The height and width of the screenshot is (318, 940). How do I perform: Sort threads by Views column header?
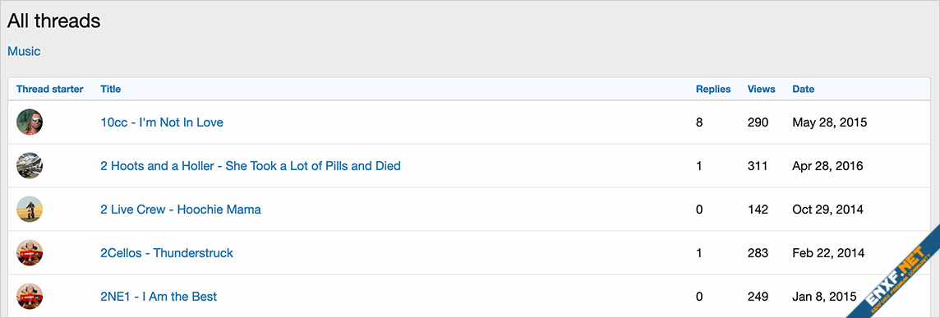coord(762,89)
